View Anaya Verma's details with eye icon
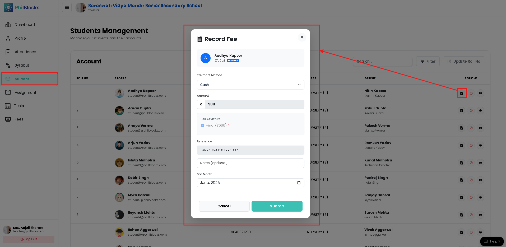The width and height of the screenshot is (506, 247). click(x=480, y=128)
